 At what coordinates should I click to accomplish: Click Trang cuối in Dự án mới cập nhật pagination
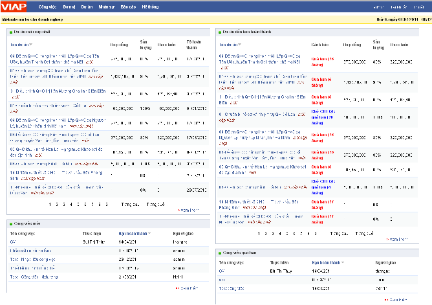click(x=155, y=205)
